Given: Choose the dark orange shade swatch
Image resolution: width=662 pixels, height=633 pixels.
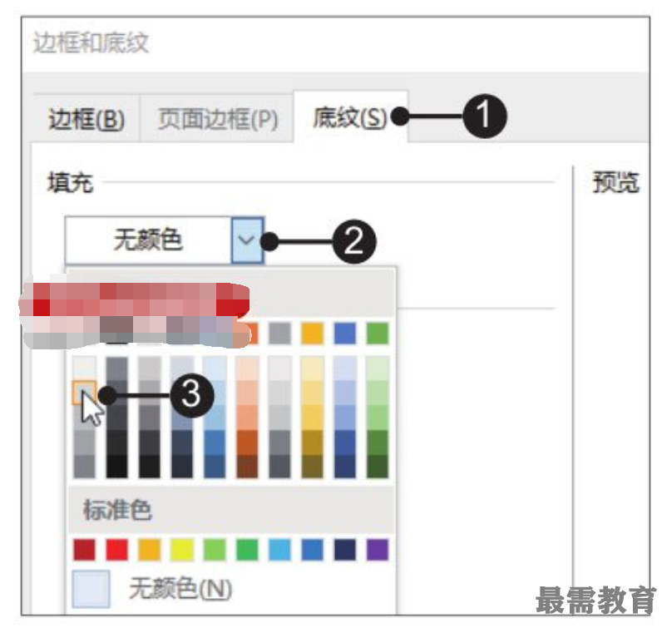Looking at the screenshot, I should (x=247, y=443).
